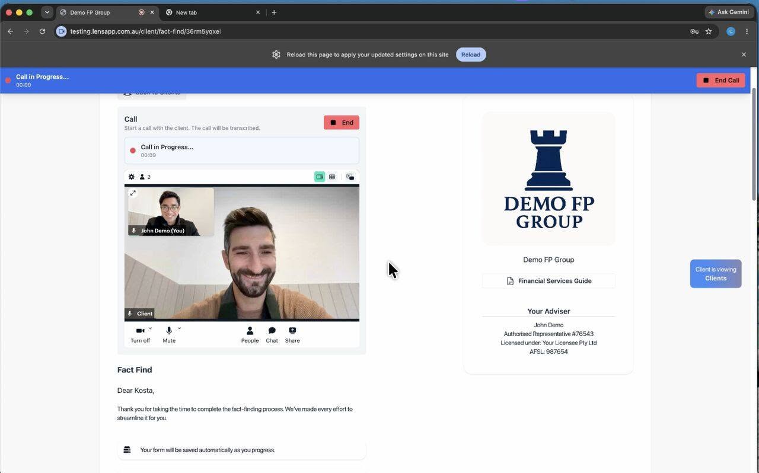
Task: Turn off the camera in the call
Action: (141, 335)
